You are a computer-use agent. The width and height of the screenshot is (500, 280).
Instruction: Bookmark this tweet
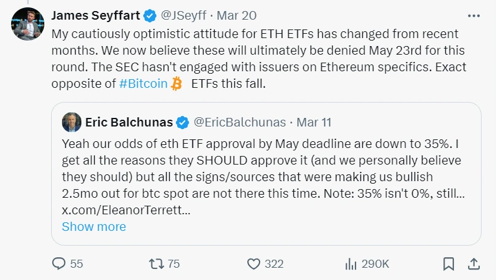[x=449, y=263]
